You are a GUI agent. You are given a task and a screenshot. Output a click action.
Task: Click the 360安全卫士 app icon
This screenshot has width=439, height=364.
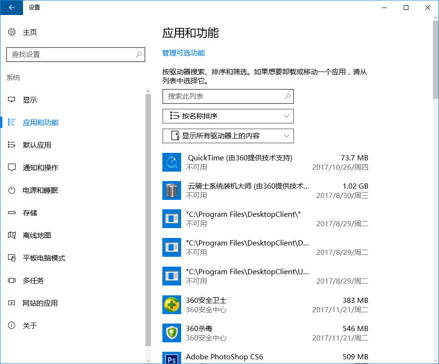coord(171,304)
